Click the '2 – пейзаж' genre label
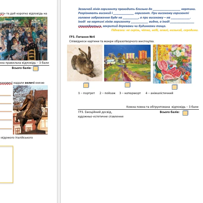 coord(107,93)
